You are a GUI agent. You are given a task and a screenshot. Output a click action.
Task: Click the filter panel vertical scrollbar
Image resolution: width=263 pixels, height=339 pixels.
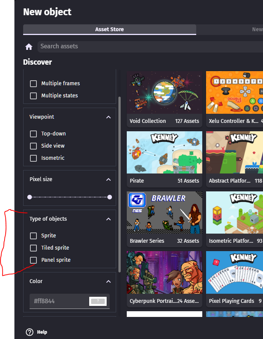pyautogui.click(x=120, y=185)
